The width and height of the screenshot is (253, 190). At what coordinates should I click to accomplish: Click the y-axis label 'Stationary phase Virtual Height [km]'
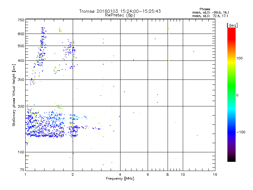click(x=14, y=95)
